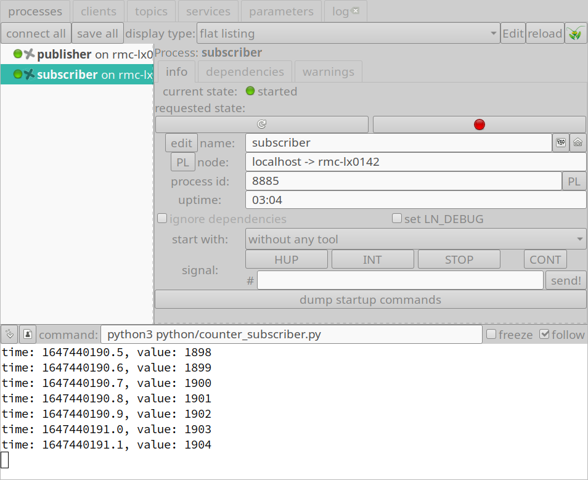Send the CONT signal
Viewport: 588px width, 480px height.
click(545, 259)
